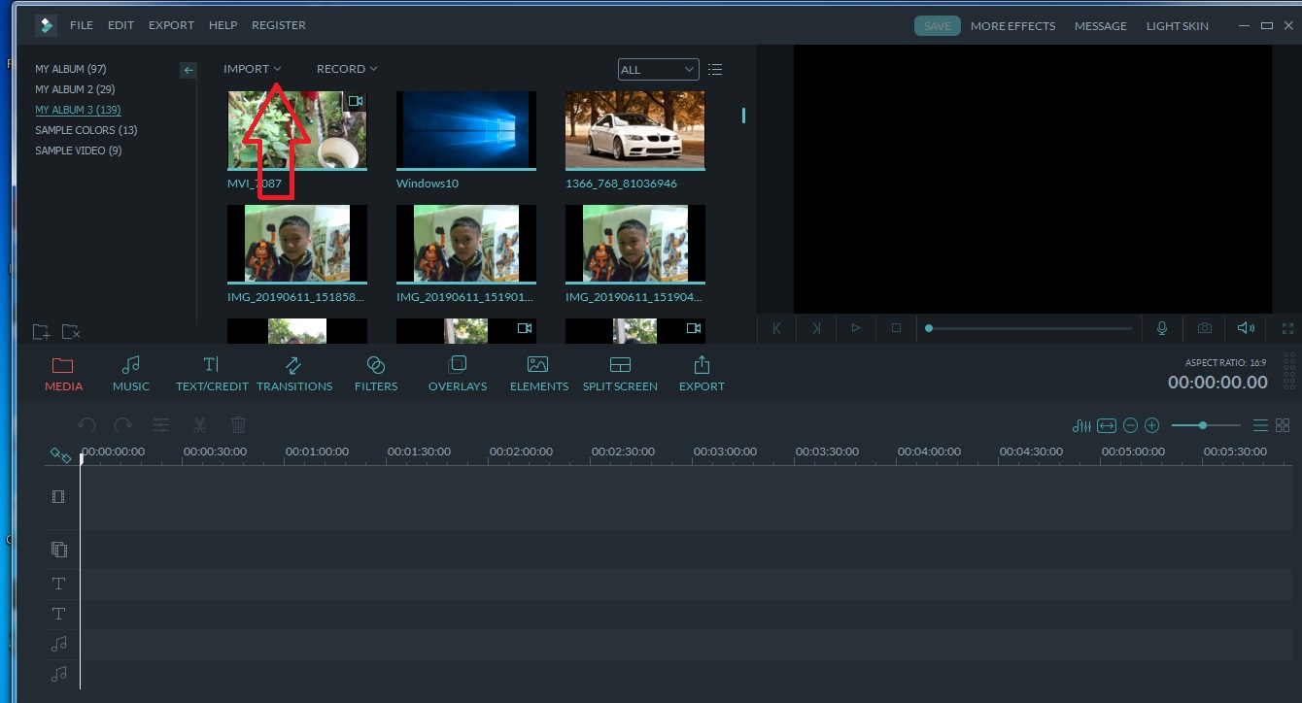Toggle list view of media library
The height and width of the screenshot is (703, 1302).
[716, 70]
